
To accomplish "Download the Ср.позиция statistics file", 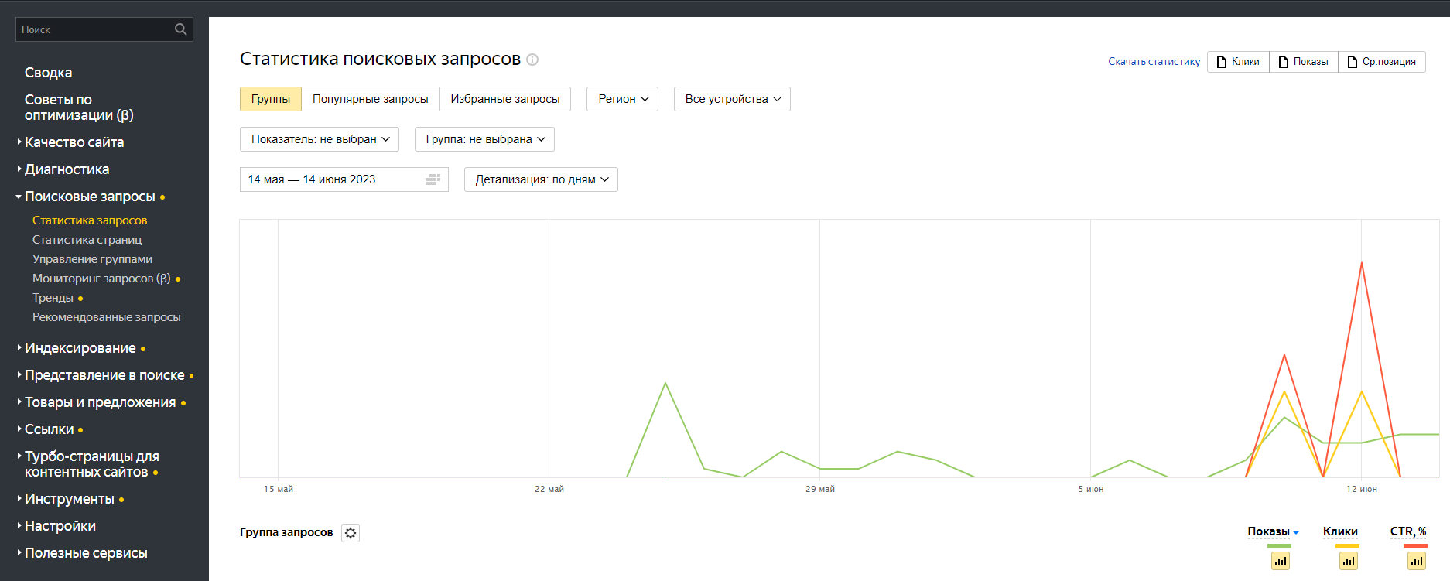I will point(1381,62).
